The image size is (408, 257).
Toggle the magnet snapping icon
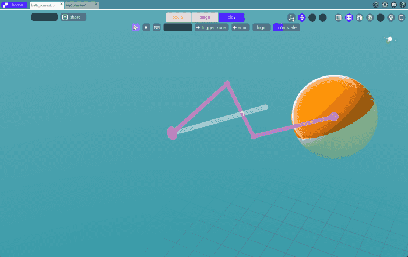coord(360,17)
